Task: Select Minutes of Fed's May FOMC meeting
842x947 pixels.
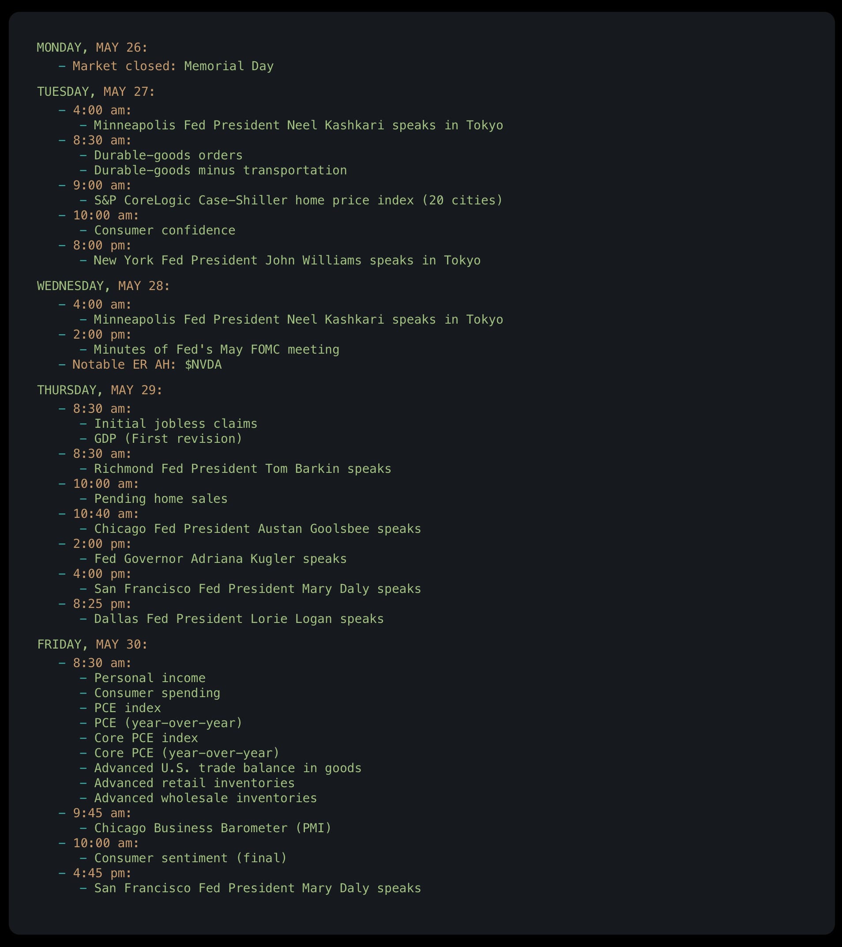Action: click(216, 350)
